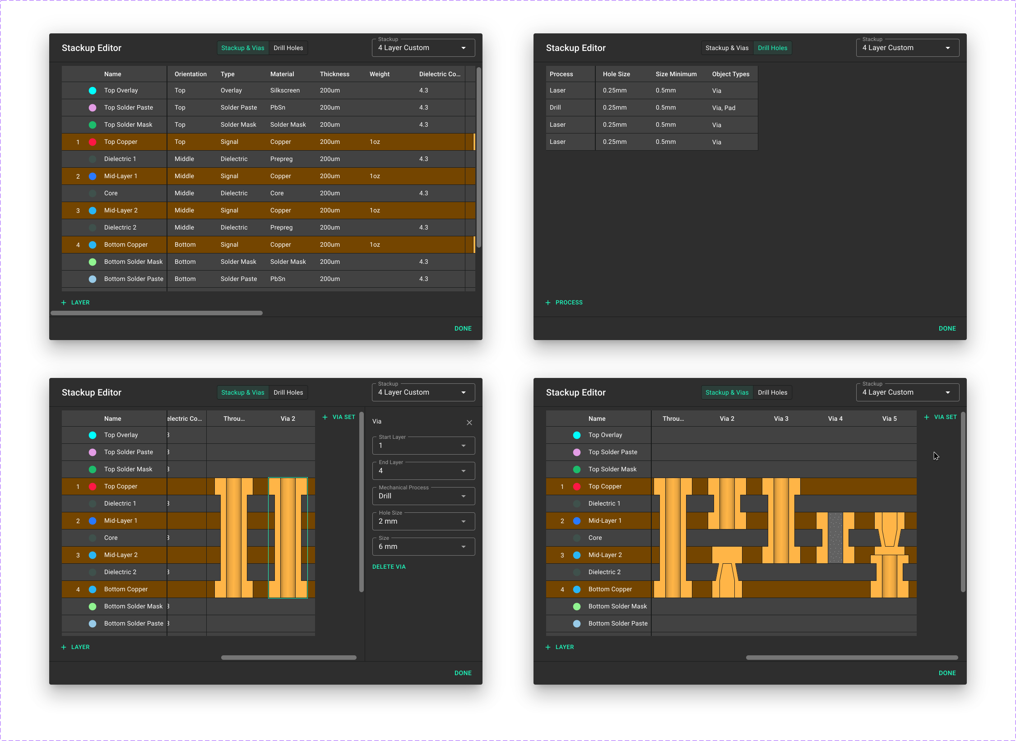This screenshot has width=1016, height=741.
Task: Click the green dot beside Bottom Solder Mask
Action: coord(92,262)
